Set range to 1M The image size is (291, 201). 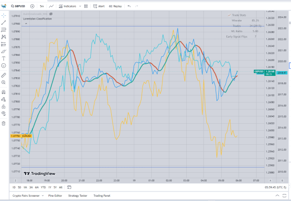[25, 188]
